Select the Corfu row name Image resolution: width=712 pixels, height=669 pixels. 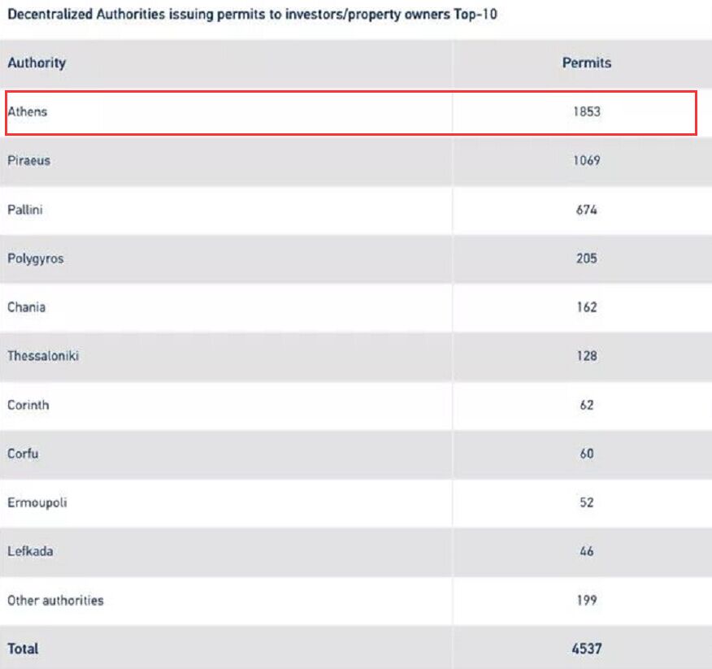pyautogui.click(x=23, y=454)
